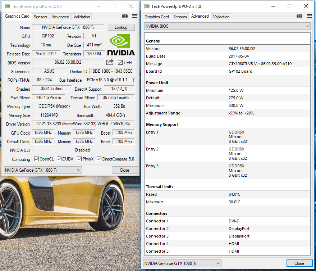Expand the NVIDIA BIOS dropdown
The width and height of the screenshot is (316, 271).
click(227, 26)
